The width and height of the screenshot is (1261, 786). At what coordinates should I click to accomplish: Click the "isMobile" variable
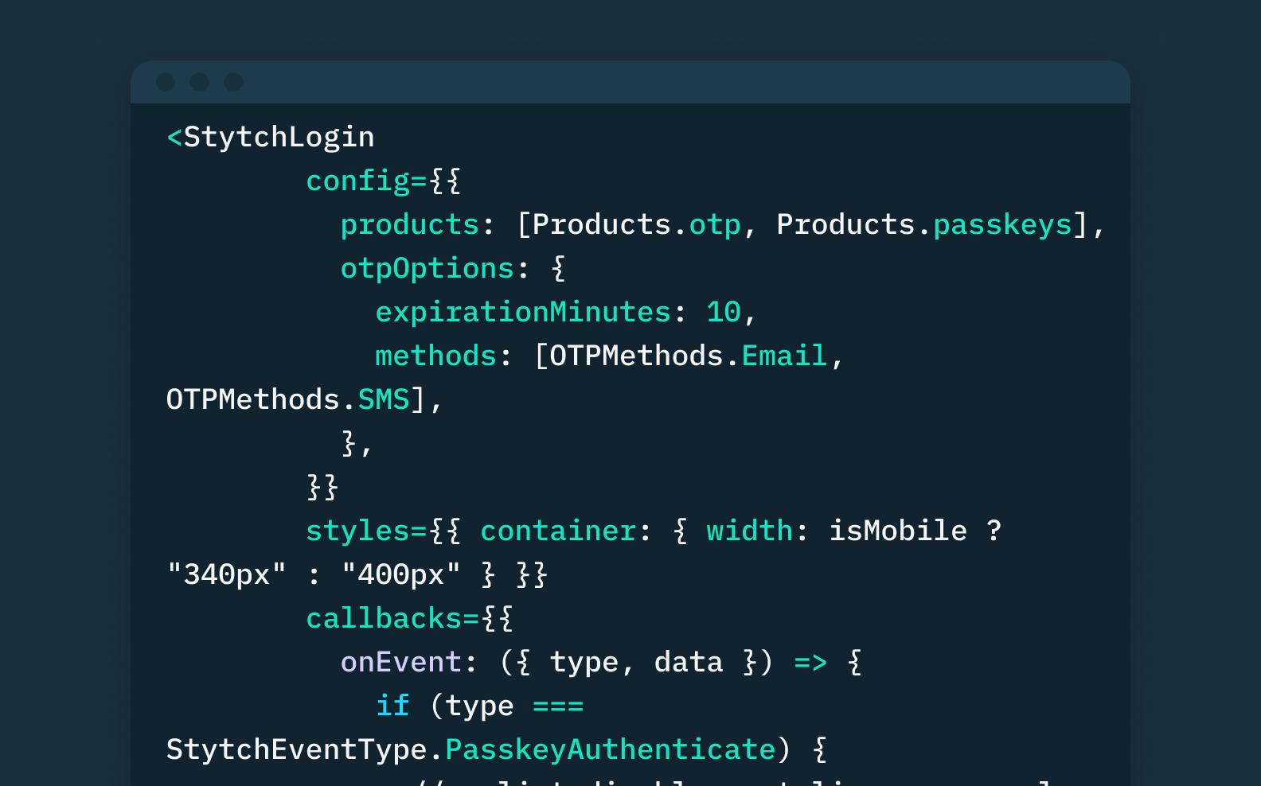coord(898,531)
